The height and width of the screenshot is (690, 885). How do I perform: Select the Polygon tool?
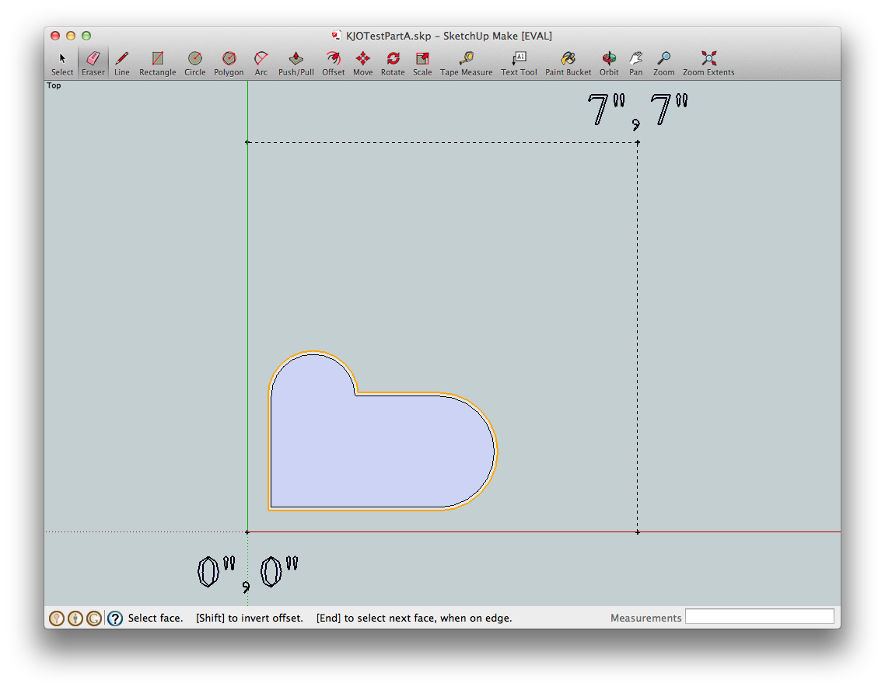click(x=229, y=63)
